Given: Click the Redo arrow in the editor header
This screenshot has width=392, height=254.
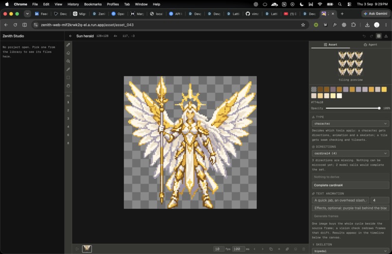Looking at the screenshot, I should [371, 36].
